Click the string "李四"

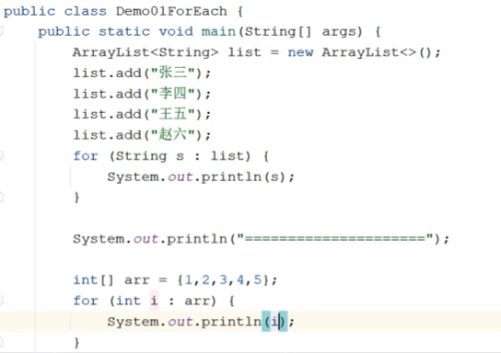click(173, 94)
